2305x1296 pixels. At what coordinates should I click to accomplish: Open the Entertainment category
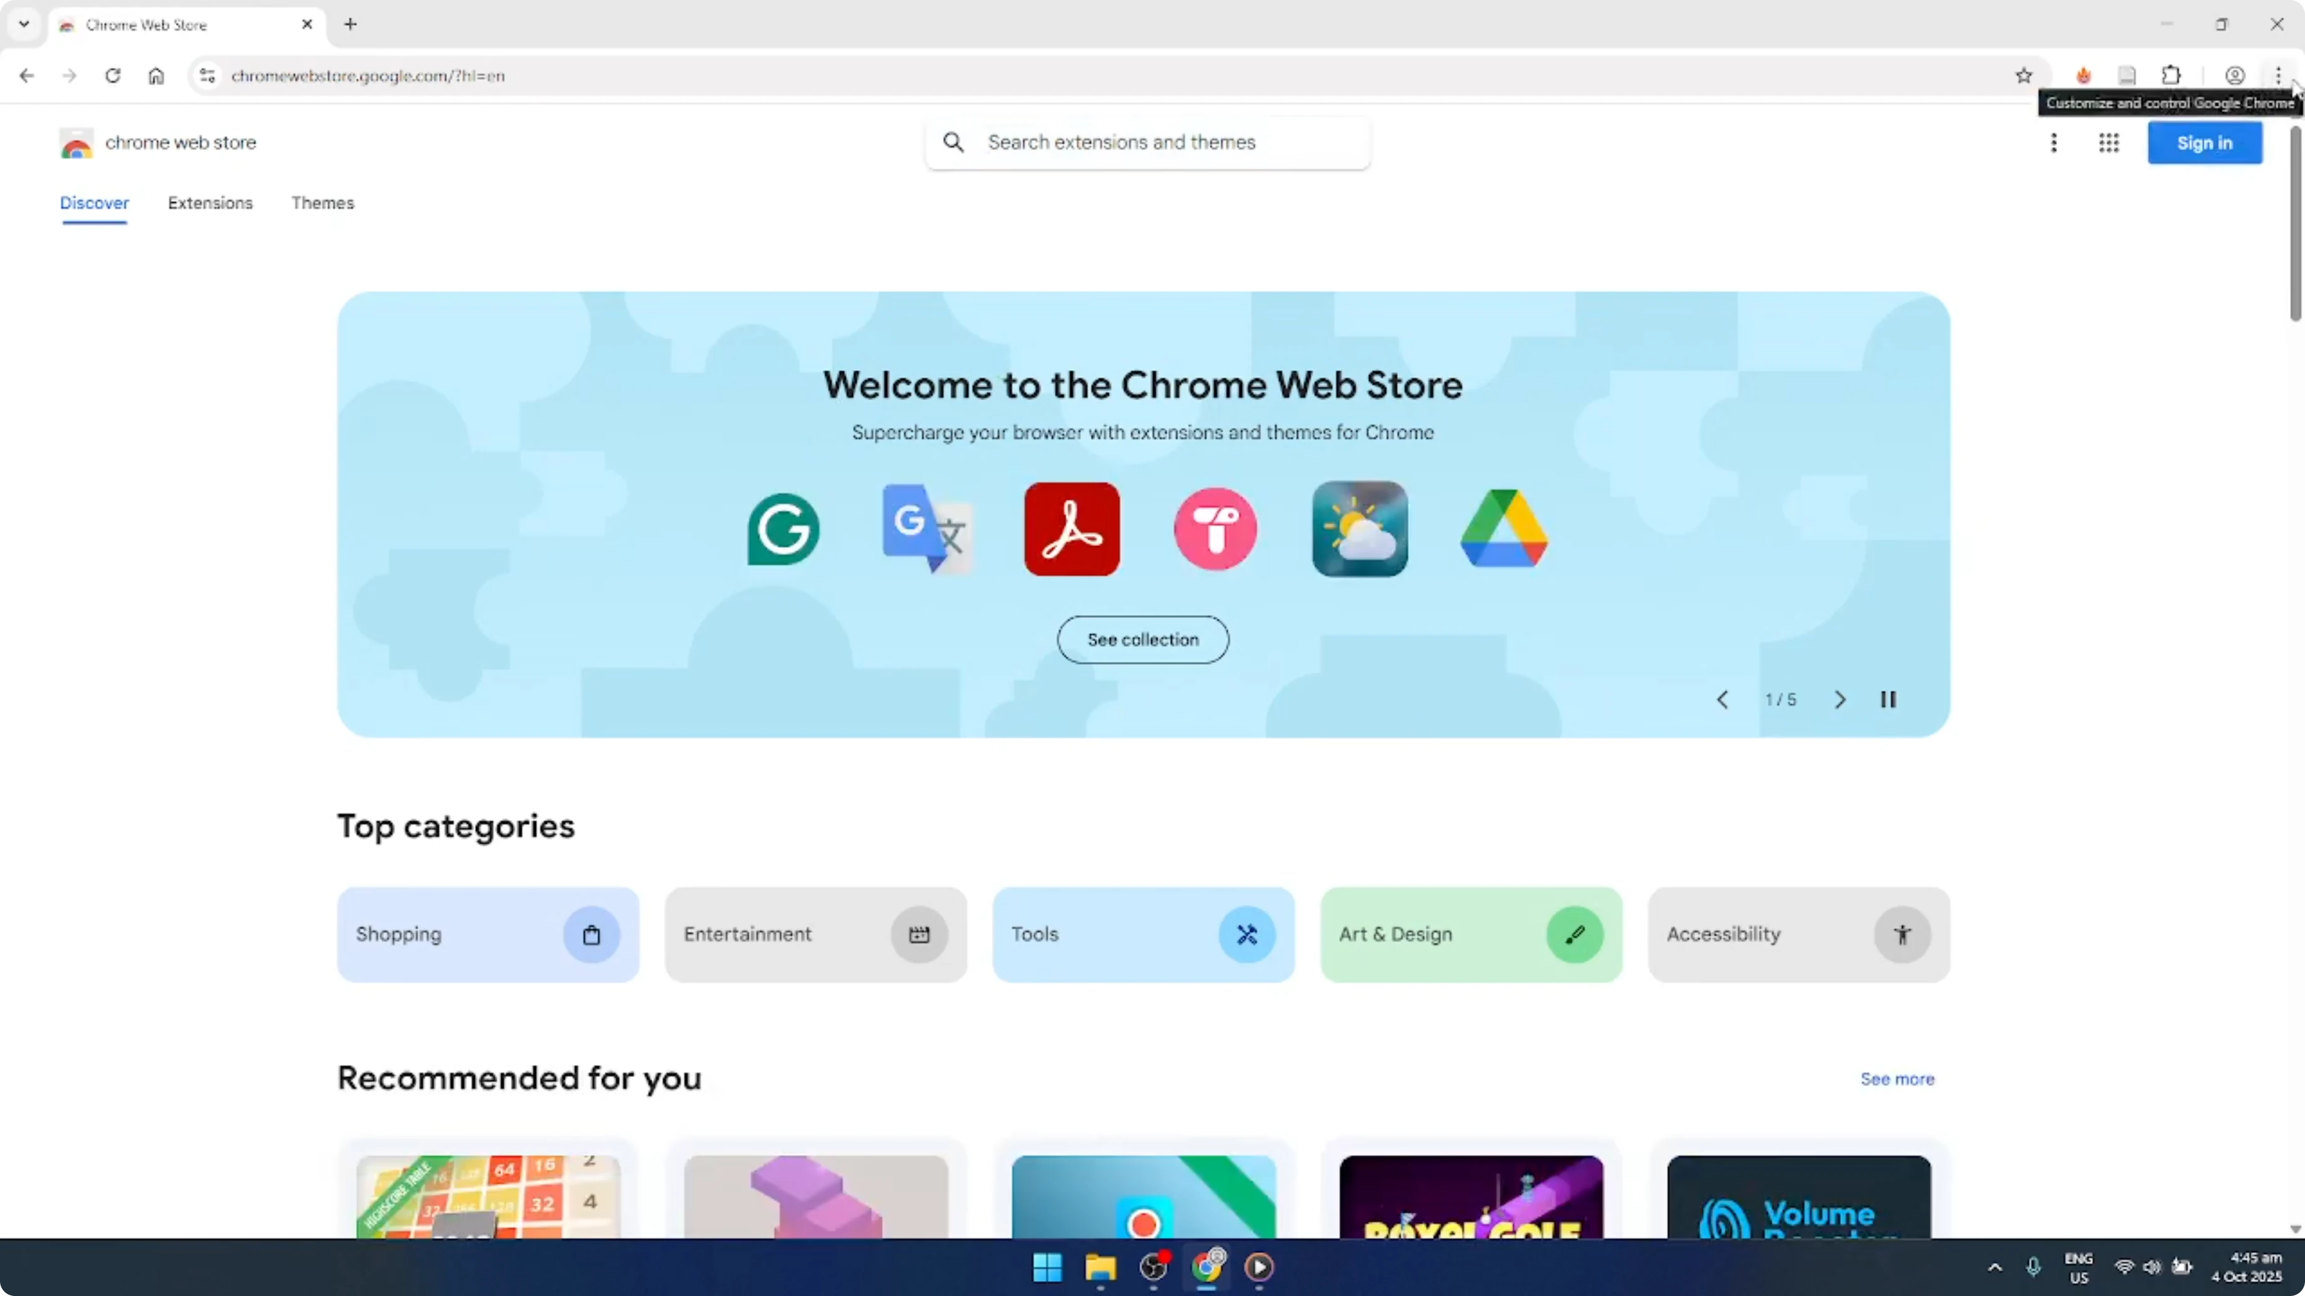coord(815,935)
